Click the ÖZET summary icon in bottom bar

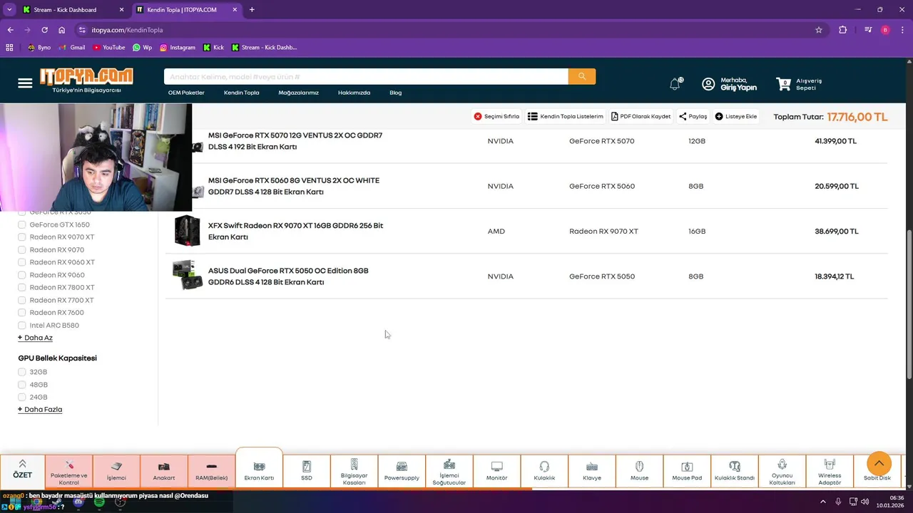[x=22, y=470]
